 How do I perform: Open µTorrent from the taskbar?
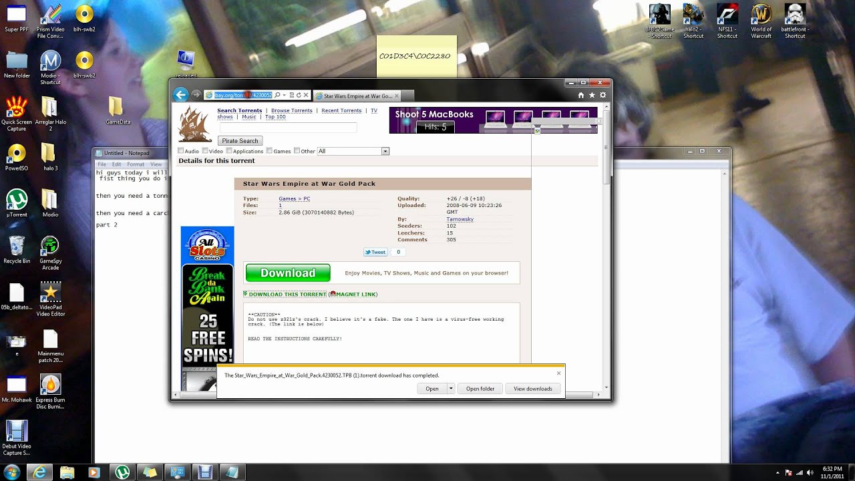coord(122,472)
